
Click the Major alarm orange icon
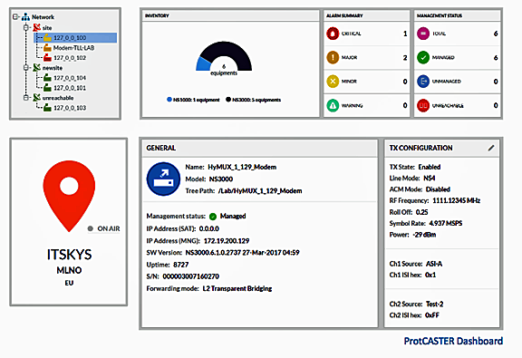tap(333, 57)
